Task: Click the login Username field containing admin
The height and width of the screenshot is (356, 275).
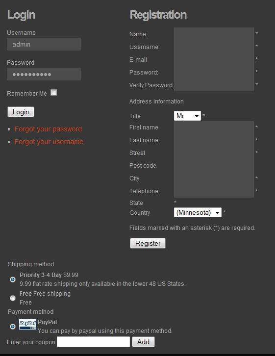Action: coord(44,44)
